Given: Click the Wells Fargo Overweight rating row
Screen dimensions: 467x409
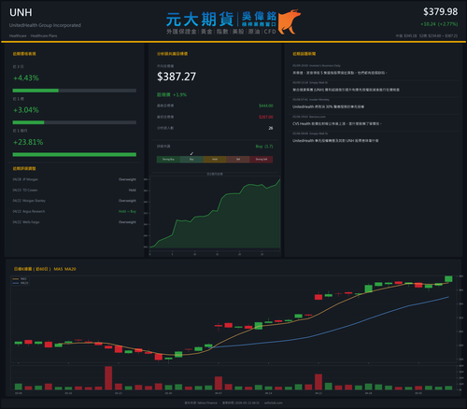Looking at the screenshot, I should [x=75, y=222].
